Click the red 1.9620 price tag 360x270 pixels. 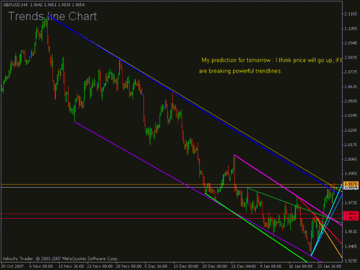click(x=351, y=218)
